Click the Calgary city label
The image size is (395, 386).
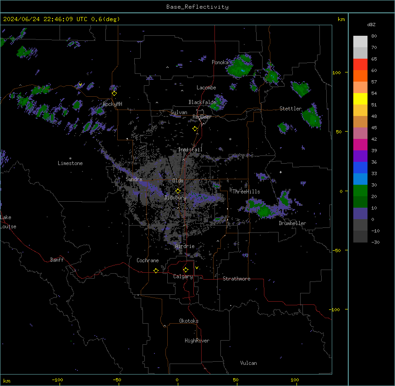coord(183,276)
